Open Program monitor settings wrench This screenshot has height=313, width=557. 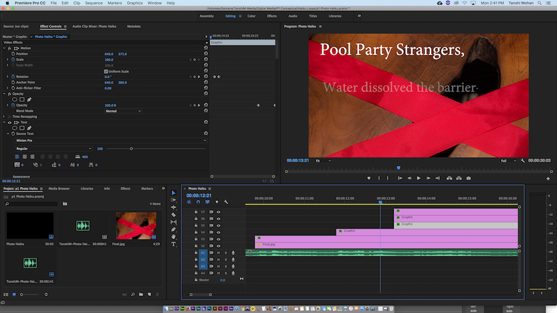point(522,161)
